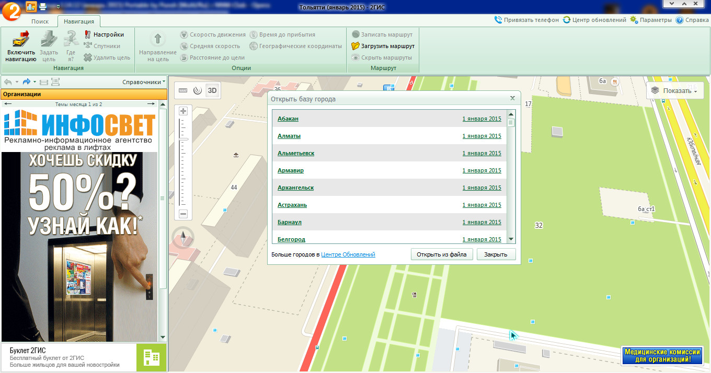Follow the Центре Обновлений link in dialog
Viewport: 711px width, 373px height.
point(348,254)
